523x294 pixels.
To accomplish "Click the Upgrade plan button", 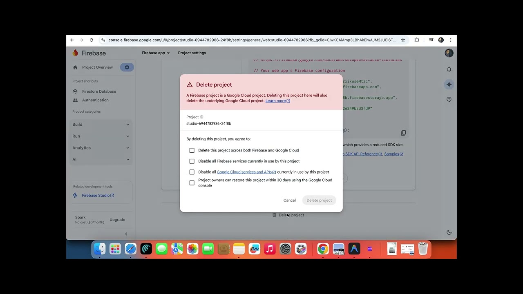I will pos(117,220).
